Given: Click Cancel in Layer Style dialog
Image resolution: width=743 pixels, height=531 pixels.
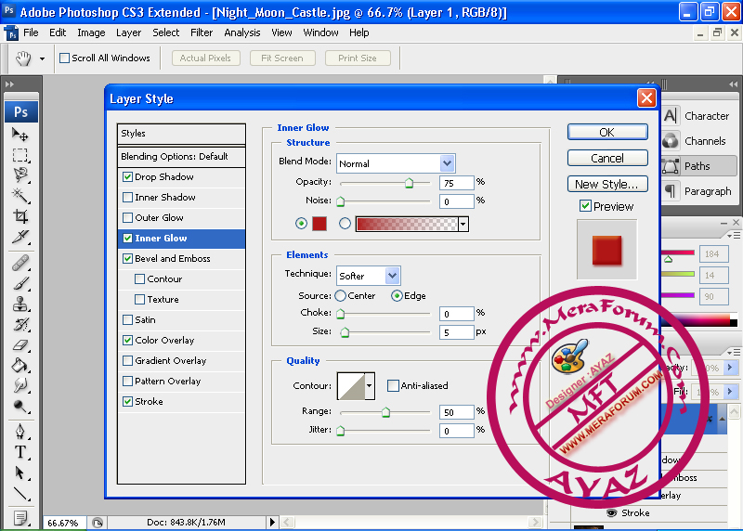Looking at the screenshot, I should pyautogui.click(x=607, y=158).
